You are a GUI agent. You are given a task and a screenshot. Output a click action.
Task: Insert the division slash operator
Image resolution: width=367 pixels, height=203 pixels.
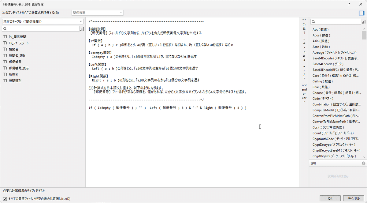tap(304, 74)
